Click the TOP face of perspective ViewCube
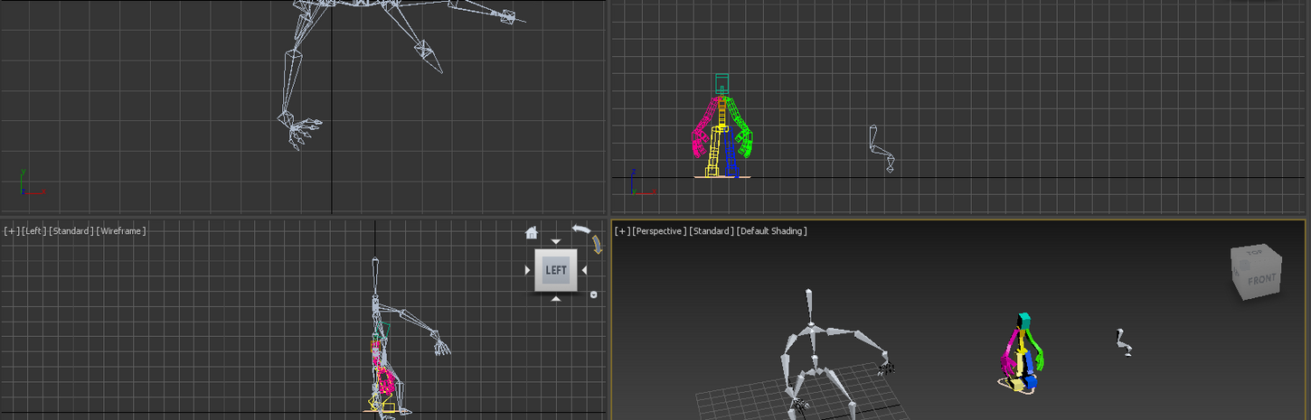This screenshot has width=1311, height=420. pos(1253,254)
